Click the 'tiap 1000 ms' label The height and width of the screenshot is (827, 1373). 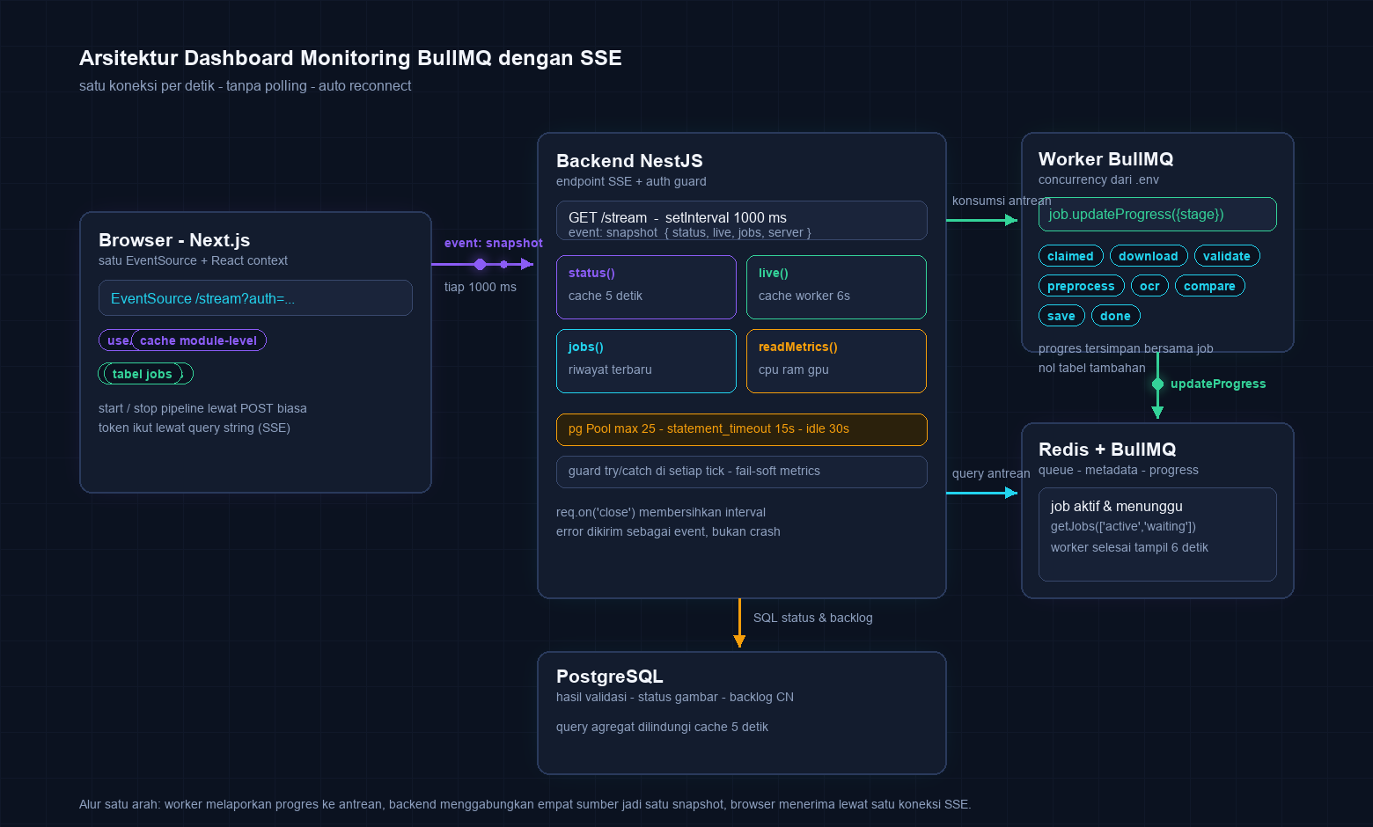click(x=481, y=287)
